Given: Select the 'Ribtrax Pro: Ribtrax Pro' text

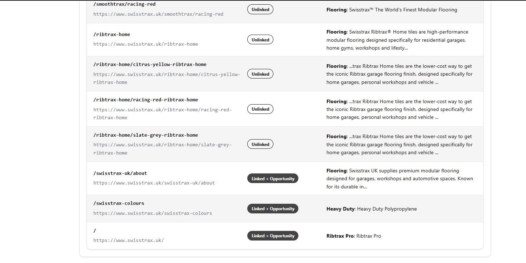Looking at the screenshot, I should (354, 236).
